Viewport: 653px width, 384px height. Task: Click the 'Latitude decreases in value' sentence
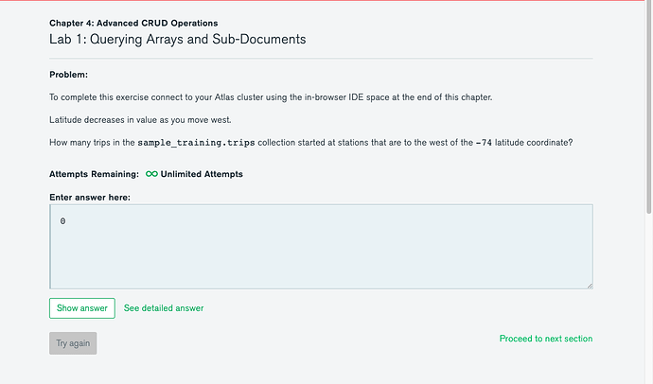(x=140, y=119)
